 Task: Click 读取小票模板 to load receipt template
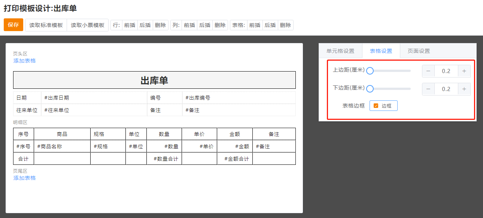[x=88, y=25]
